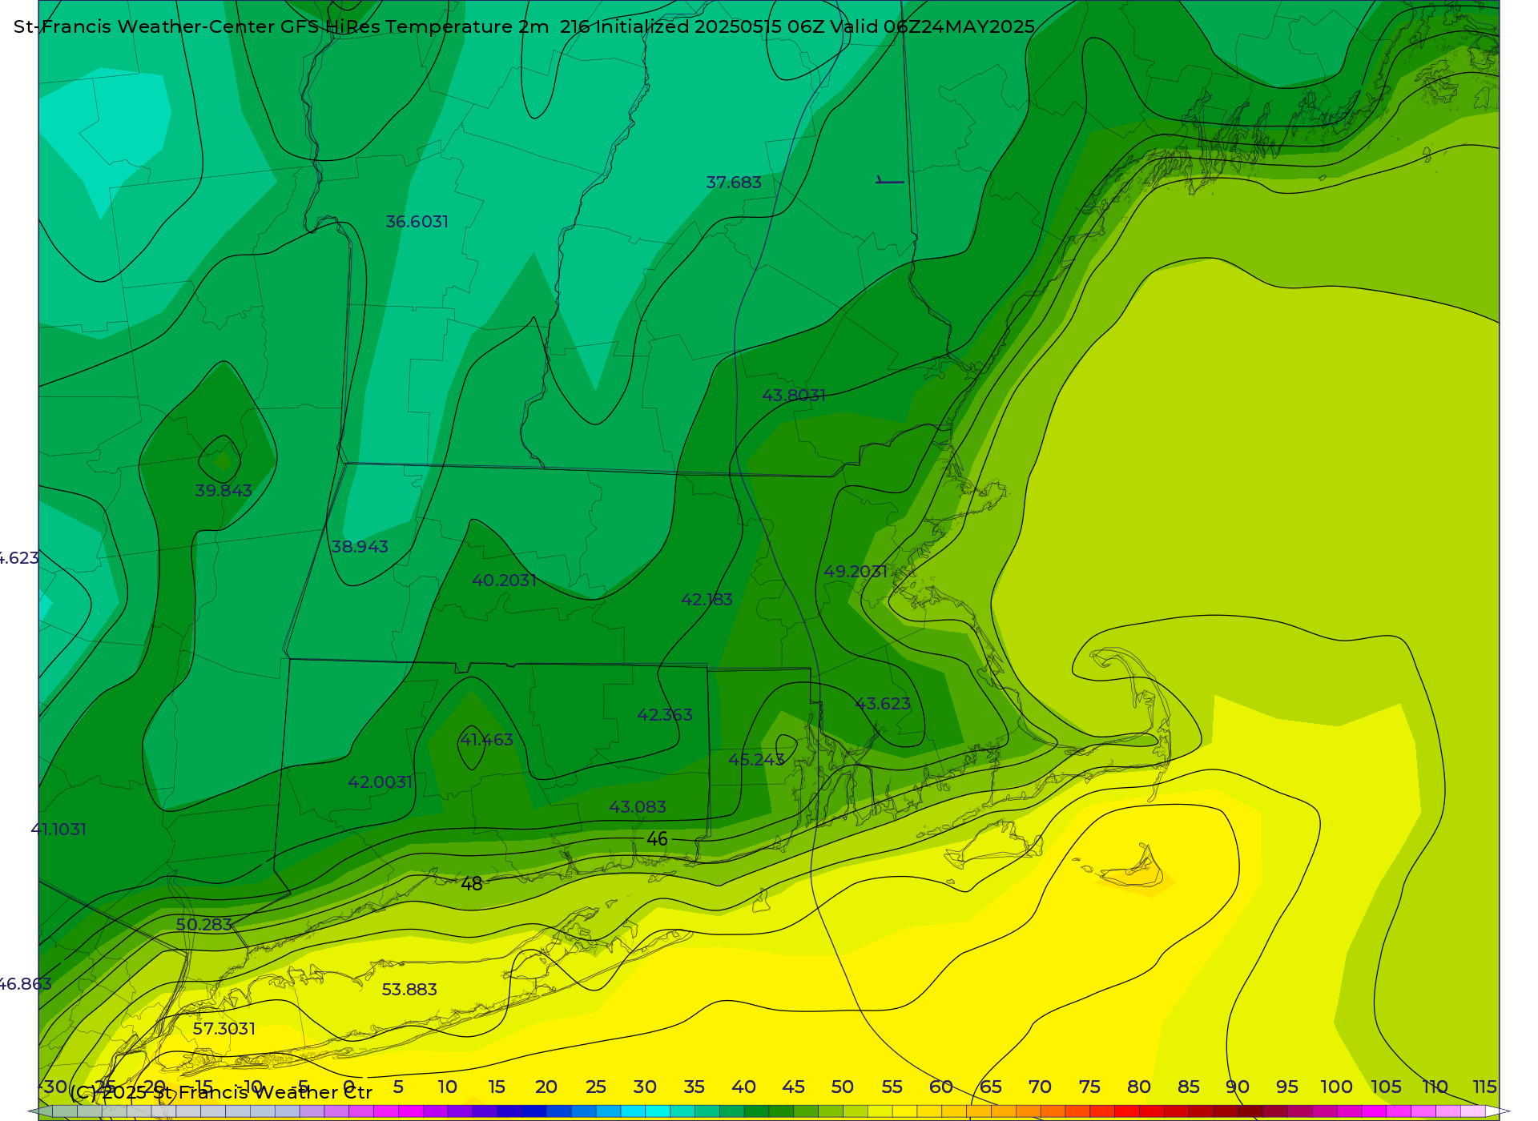Select the 50.283 temperature reading
Screen dimensions: 1538x1121
point(204,925)
